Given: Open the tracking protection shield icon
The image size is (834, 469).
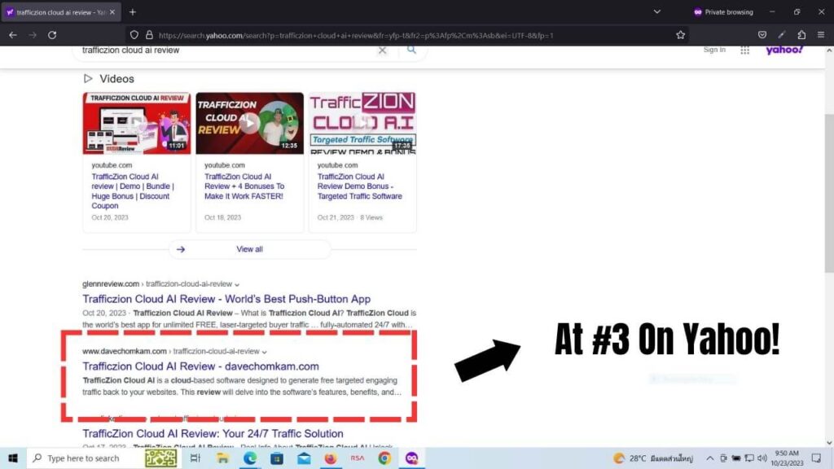Looking at the screenshot, I should (134, 35).
